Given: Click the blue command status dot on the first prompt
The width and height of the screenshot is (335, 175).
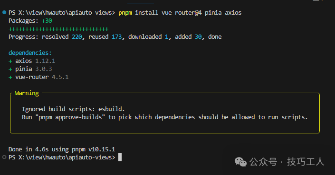Looking at the screenshot, I should click(x=4, y=12).
